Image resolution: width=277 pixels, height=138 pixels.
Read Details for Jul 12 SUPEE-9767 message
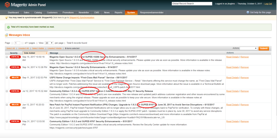click(232, 91)
